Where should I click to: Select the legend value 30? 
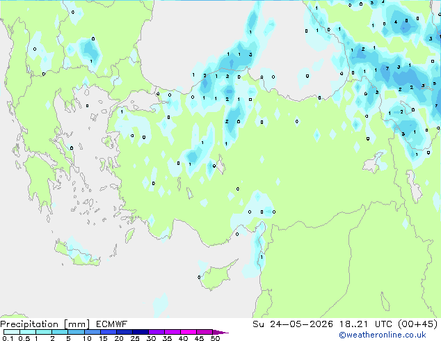(x=152, y=338)
